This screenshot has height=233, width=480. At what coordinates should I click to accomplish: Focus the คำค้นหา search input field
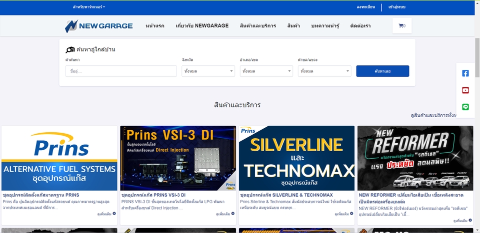click(121, 71)
